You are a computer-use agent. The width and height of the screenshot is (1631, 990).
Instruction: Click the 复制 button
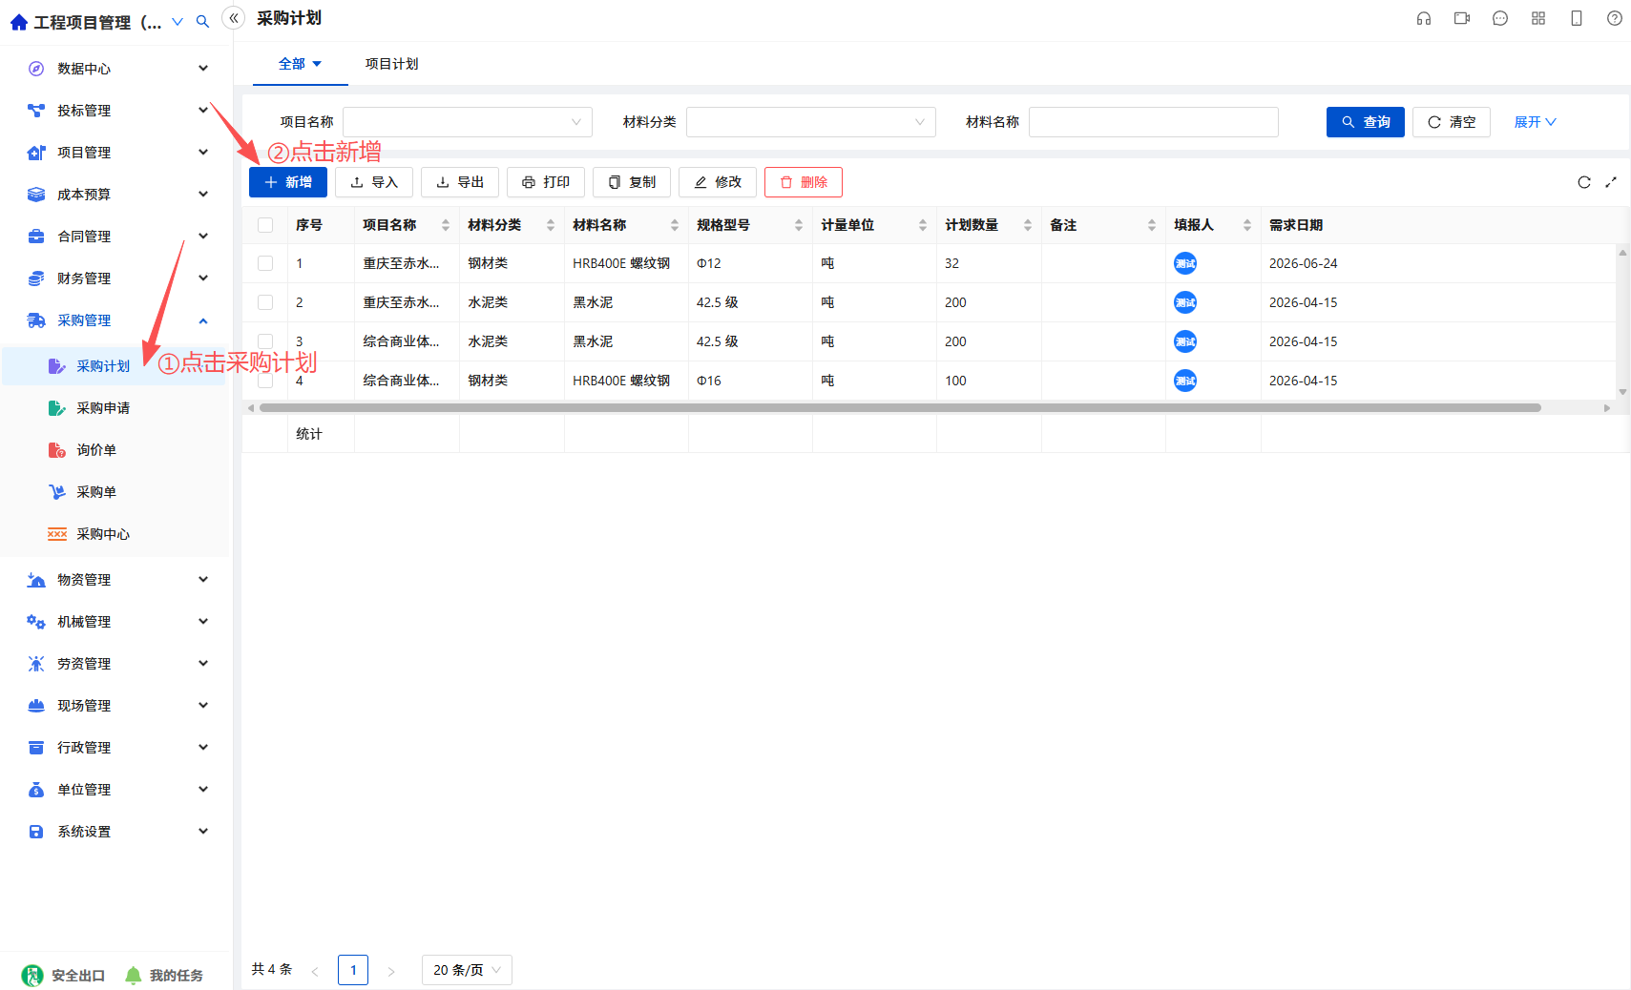pos(632,182)
